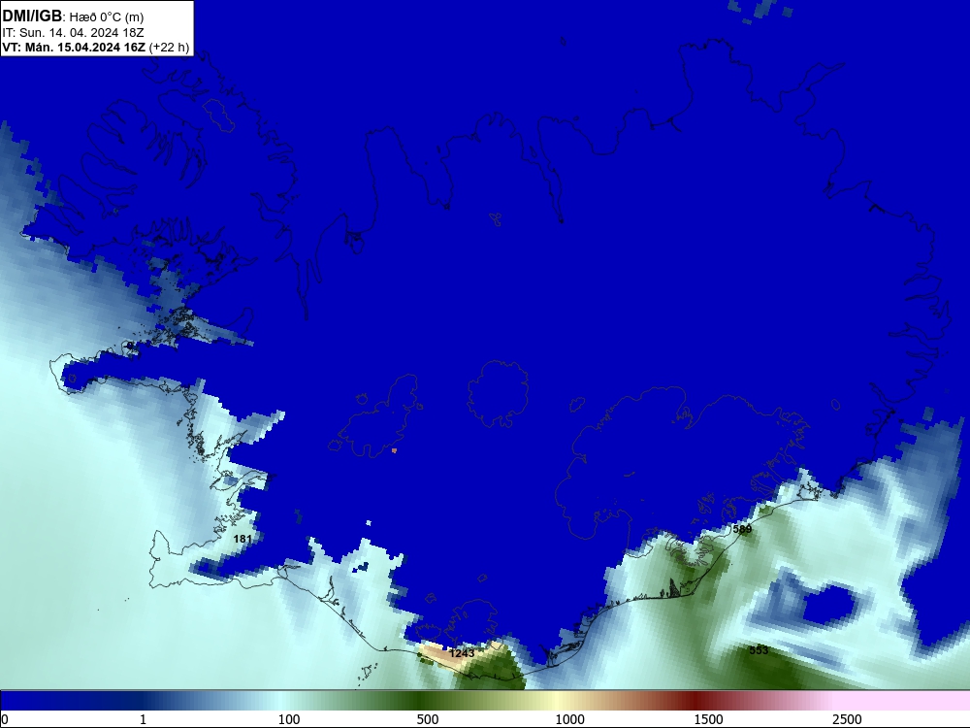Click the 1000 label on color scale
Screen dimensions: 970x728
coord(569,719)
